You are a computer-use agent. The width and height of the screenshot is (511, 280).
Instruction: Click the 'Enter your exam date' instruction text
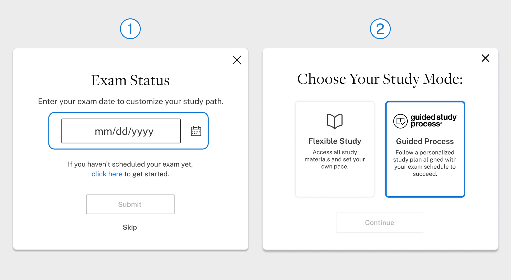click(x=131, y=102)
